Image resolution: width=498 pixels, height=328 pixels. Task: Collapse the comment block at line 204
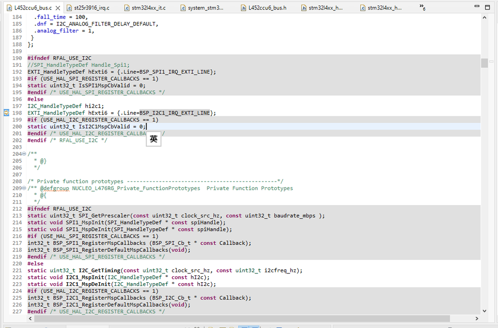(x=24, y=154)
